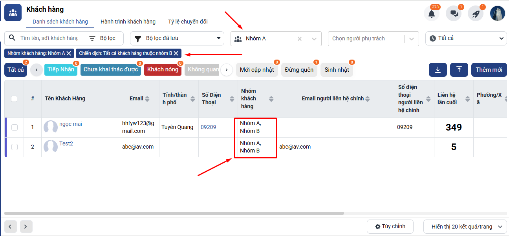Remove the Nhóm khách hàng: Nhóm A filter tag

pos(69,53)
